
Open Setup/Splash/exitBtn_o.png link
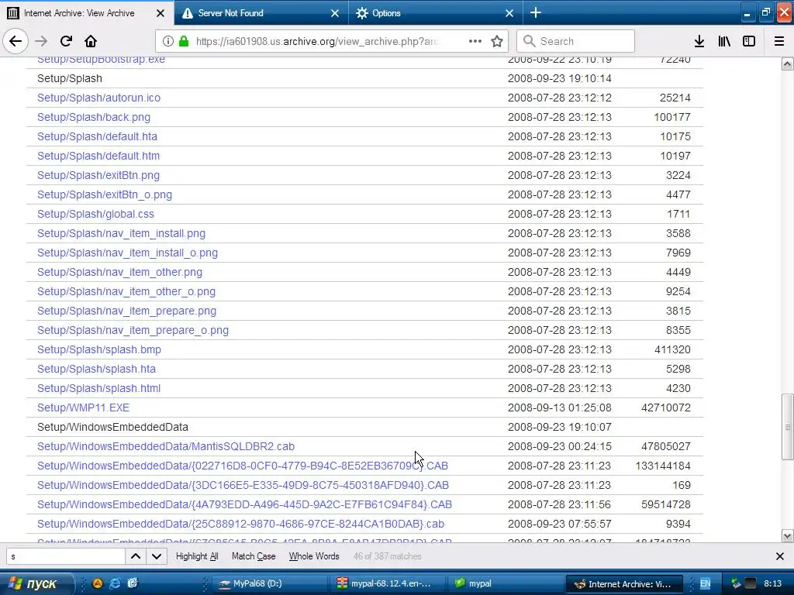coord(105,194)
